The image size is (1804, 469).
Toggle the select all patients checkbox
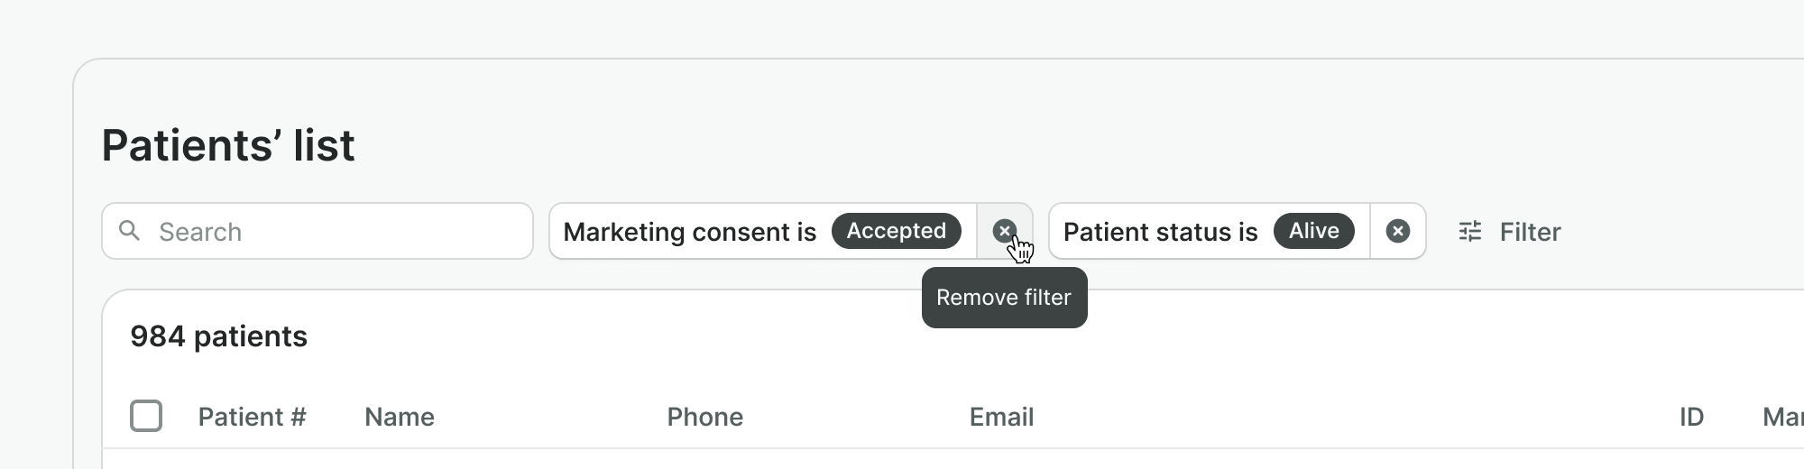click(146, 416)
